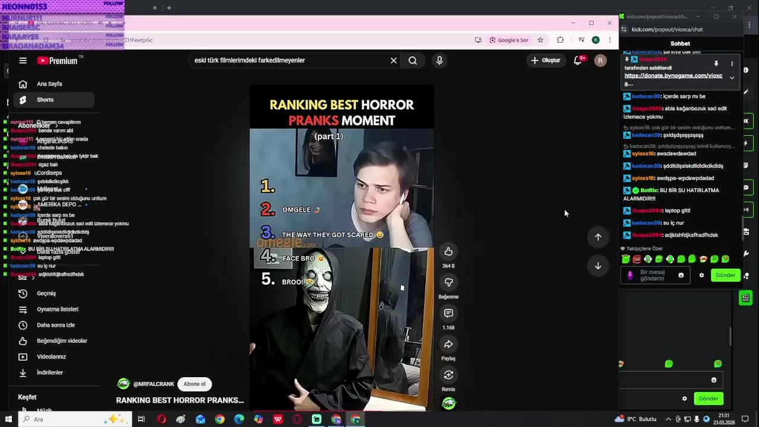This screenshot has width=759, height=427.
Task: Start voice search with the microphone
Action: click(439, 60)
